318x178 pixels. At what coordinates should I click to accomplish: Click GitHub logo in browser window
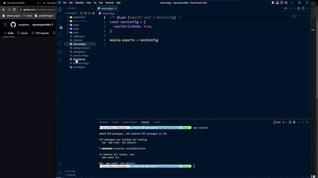(13, 25)
